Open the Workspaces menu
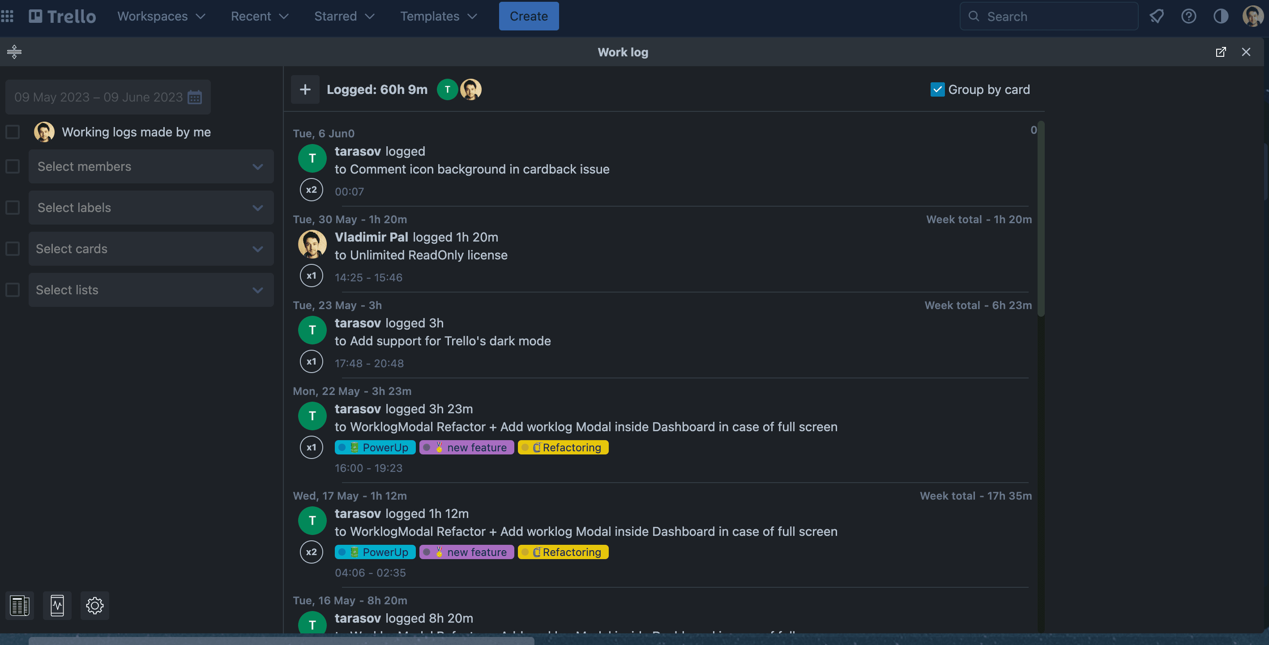 point(161,16)
